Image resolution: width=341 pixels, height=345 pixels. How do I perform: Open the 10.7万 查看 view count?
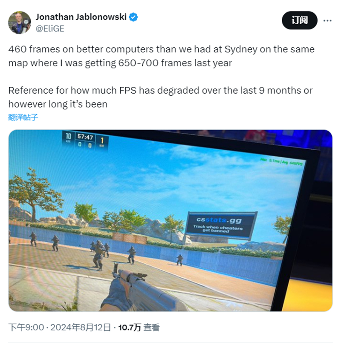click(x=139, y=327)
